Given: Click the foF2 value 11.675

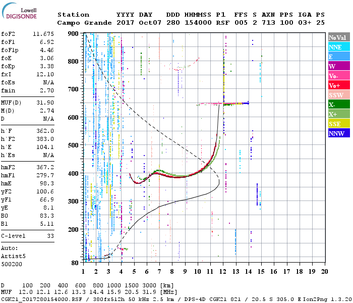Looking at the screenshot, I should click(43, 33).
